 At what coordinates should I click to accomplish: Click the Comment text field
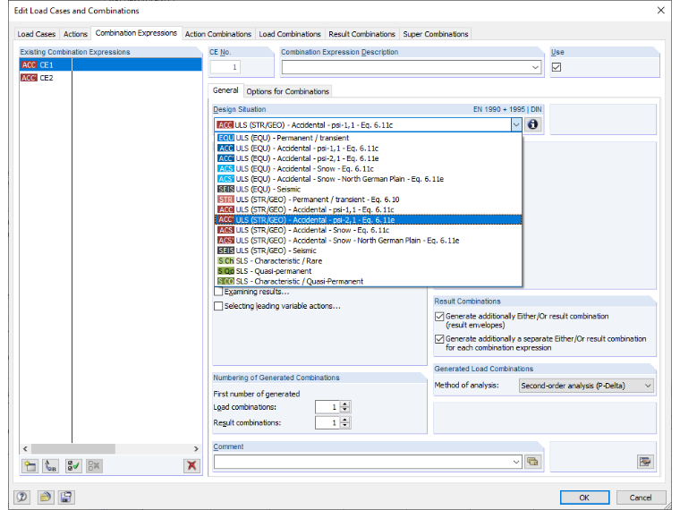coord(362,462)
